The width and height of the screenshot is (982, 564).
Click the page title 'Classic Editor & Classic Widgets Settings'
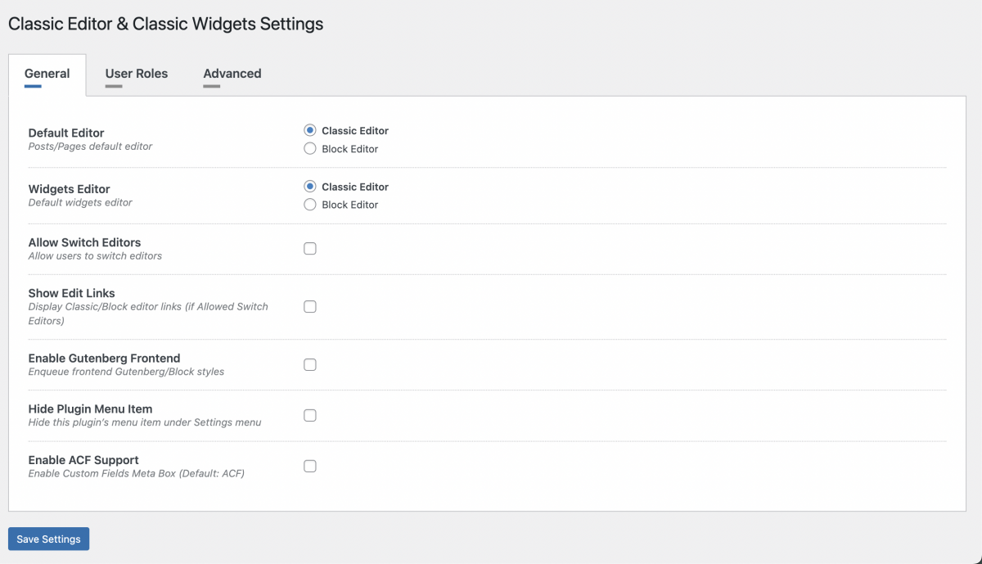pos(165,24)
